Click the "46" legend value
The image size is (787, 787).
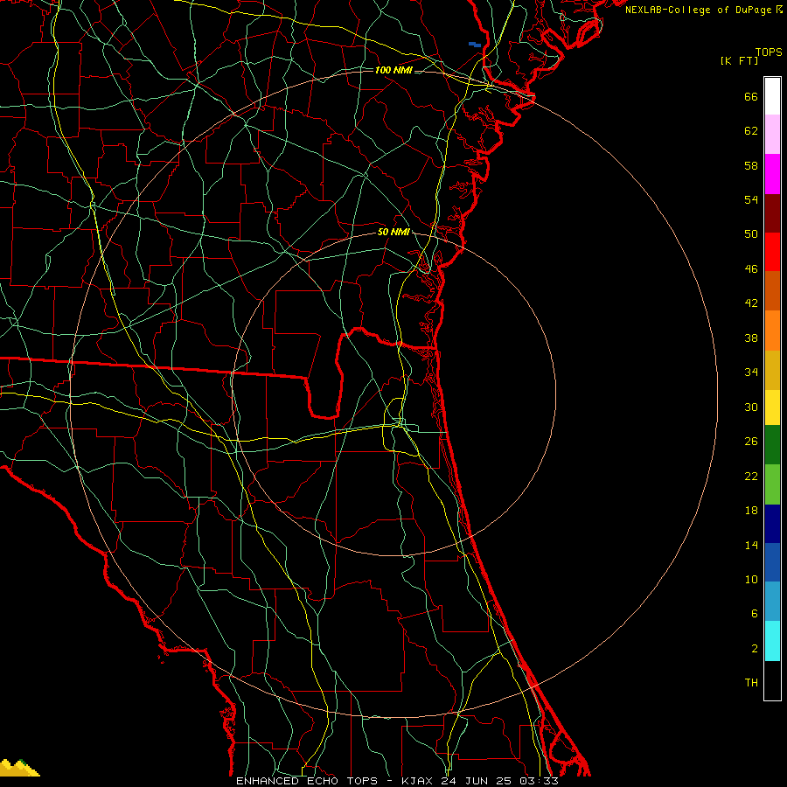coord(751,269)
